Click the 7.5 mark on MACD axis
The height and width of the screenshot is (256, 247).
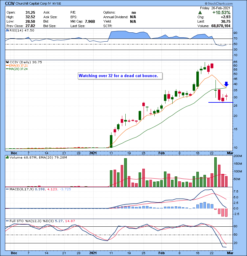(236, 191)
